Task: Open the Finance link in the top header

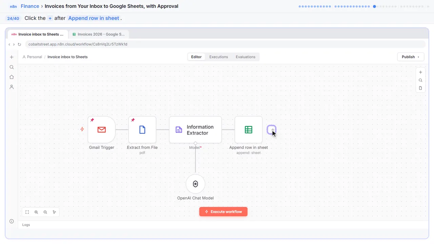Action: [30, 6]
